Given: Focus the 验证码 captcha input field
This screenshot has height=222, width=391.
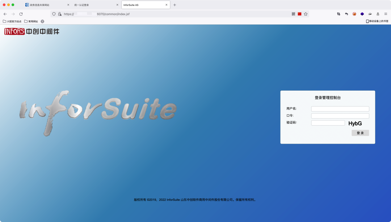Looking at the screenshot, I should click(x=328, y=123).
